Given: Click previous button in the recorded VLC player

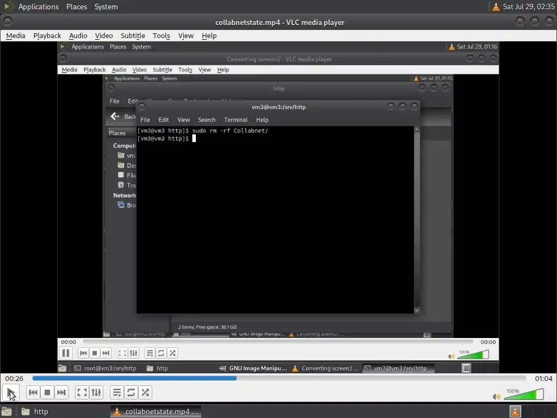Looking at the screenshot, I should (x=83, y=353).
